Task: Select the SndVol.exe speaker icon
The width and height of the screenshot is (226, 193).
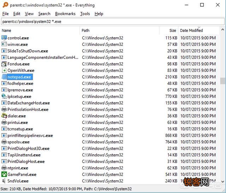Action: click(4, 181)
